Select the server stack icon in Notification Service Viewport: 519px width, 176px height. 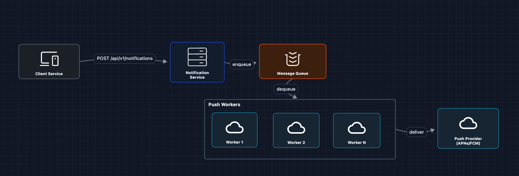pos(197,57)
